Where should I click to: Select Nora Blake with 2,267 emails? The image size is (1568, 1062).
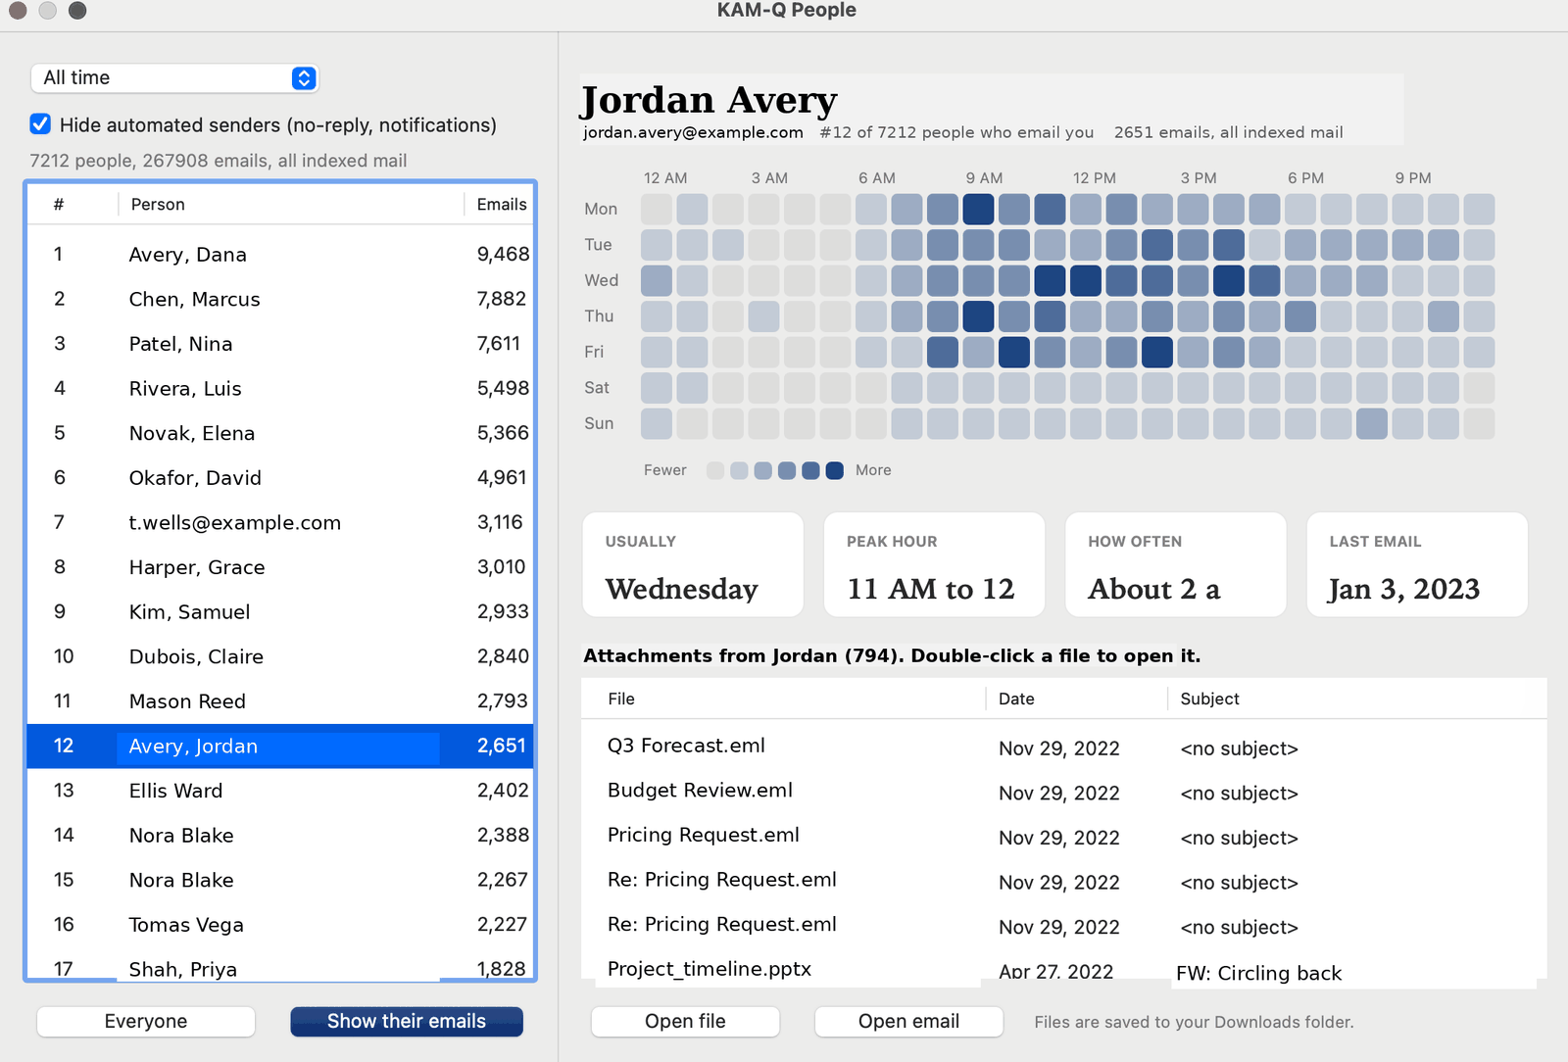[x=280, y=880]
